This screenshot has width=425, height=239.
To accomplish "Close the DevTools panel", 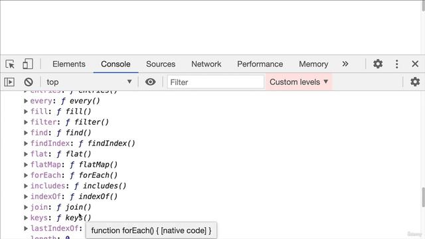I will pos(415,64).
